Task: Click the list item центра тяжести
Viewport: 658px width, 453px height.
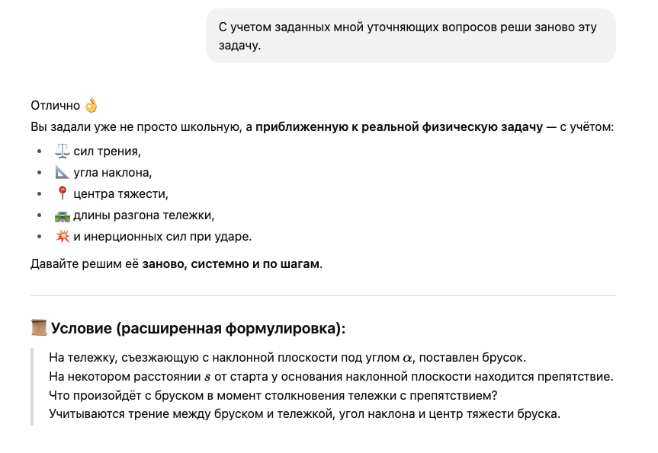Action: point(120,193)
